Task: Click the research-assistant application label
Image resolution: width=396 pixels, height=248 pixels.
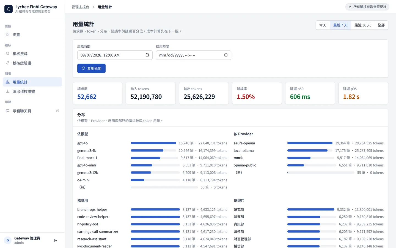Action: tap(92, 239)
